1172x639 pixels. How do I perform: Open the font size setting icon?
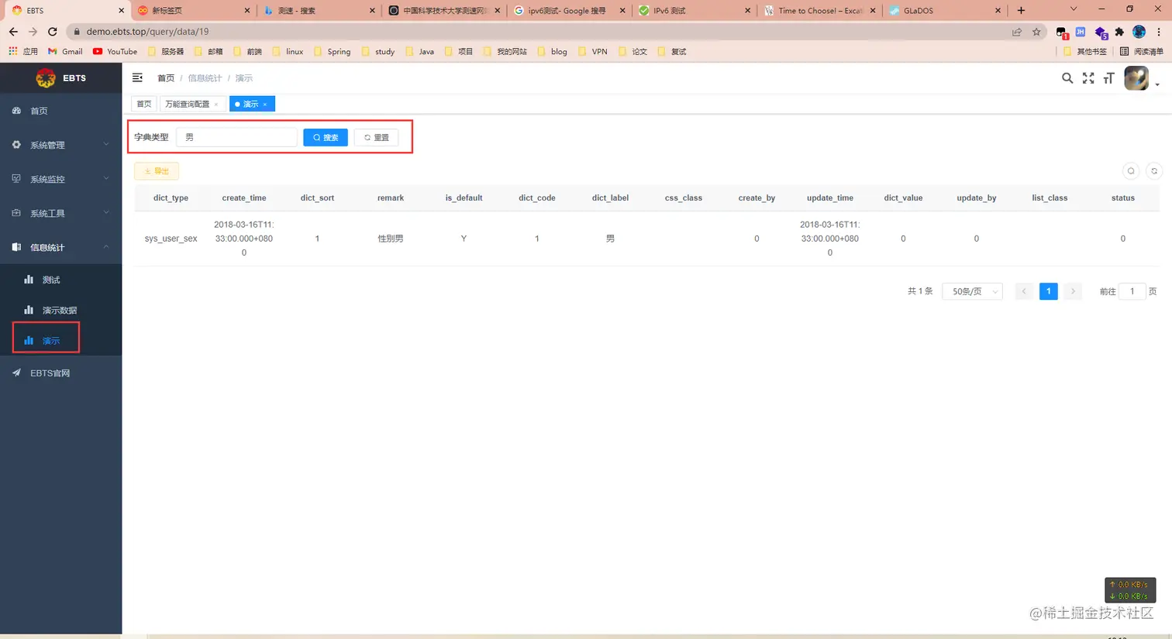pos(1109,78)
